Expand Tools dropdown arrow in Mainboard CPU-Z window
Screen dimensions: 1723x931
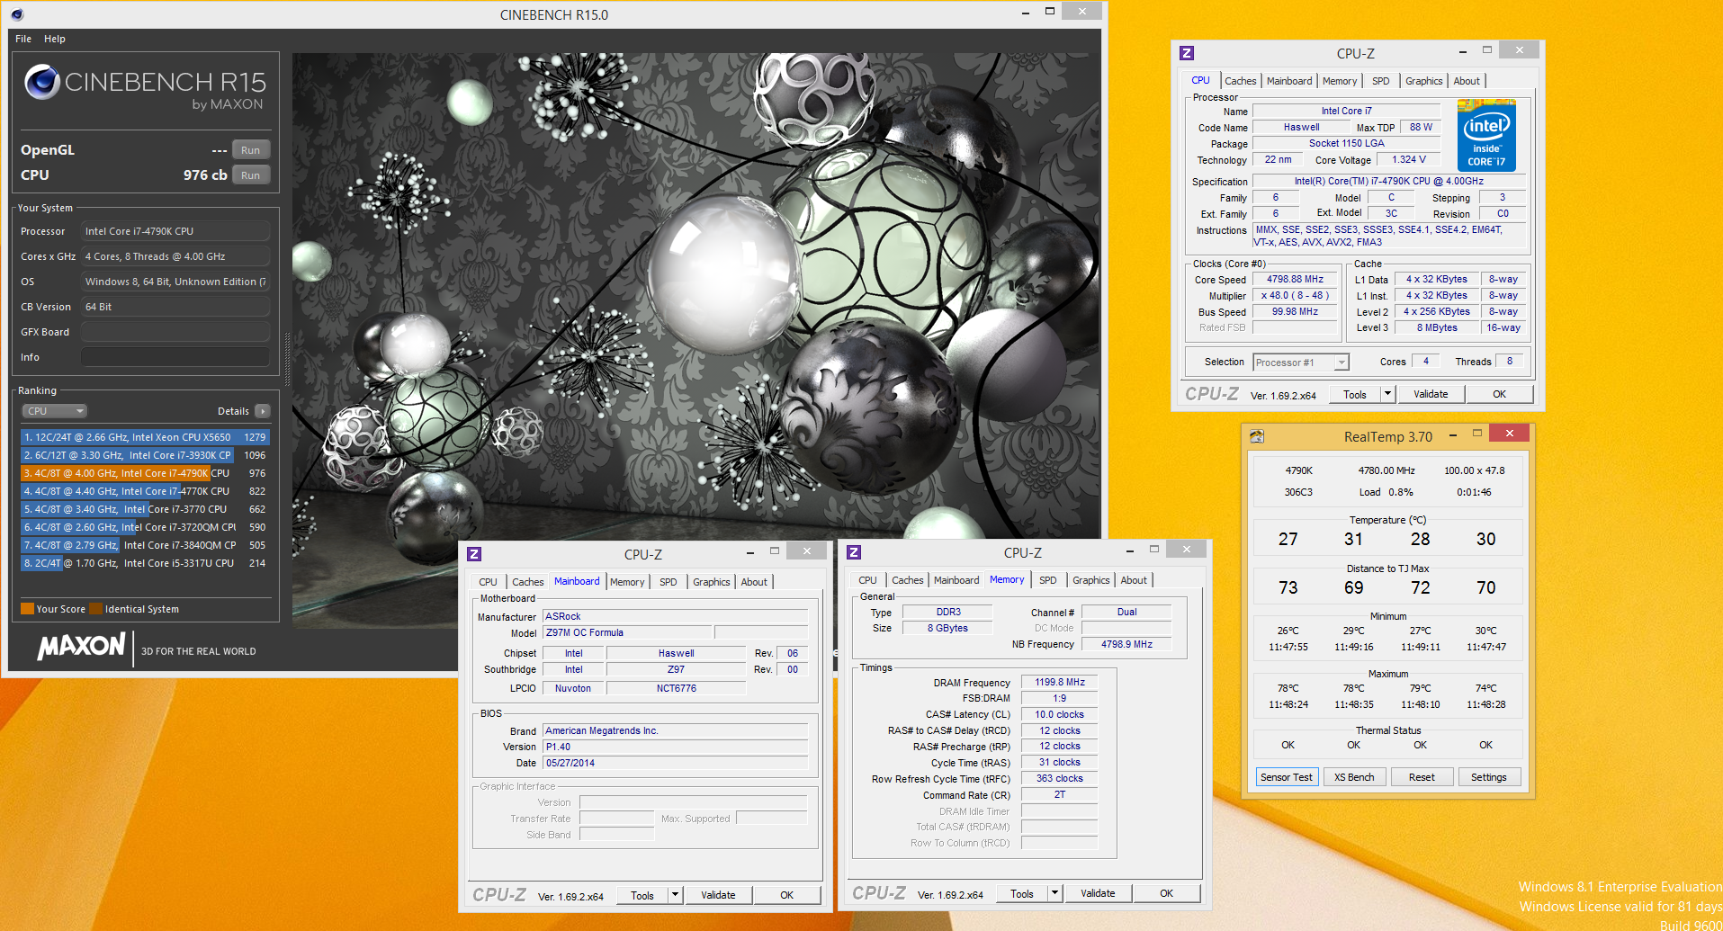[x=675, y=895]
